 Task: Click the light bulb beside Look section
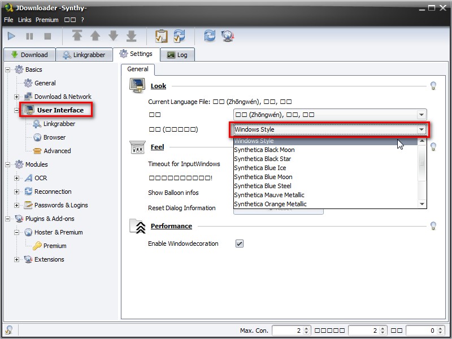pos(433,86)
